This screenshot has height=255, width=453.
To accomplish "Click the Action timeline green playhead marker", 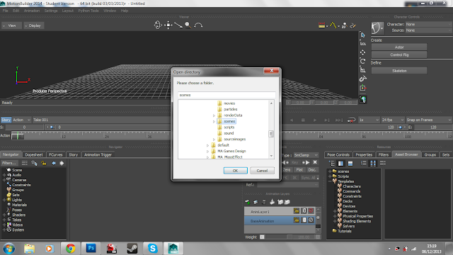I will pos(18,135).
